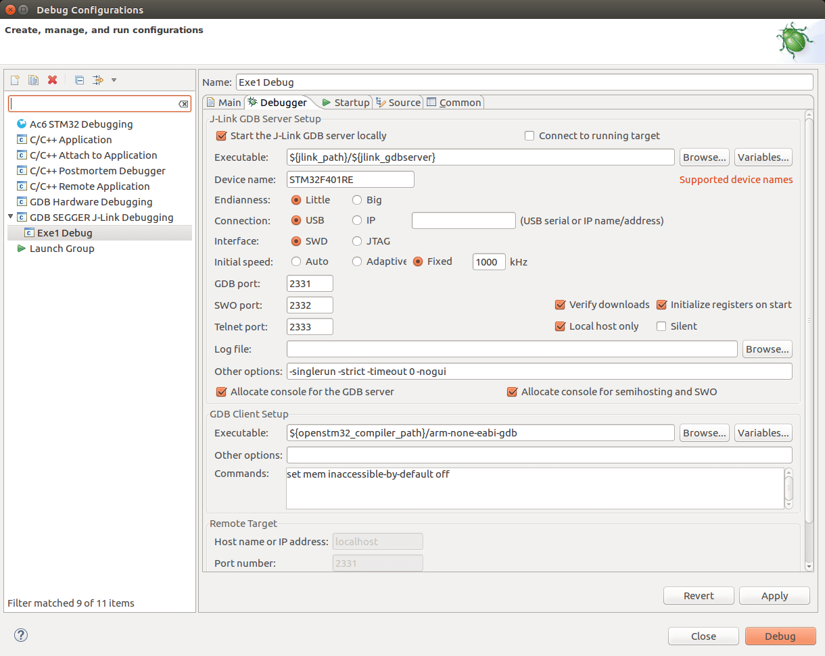Select IP connection radio button
Image resolution: width=825 pixels, height=656 pixels.
click(x=357, y=220)
